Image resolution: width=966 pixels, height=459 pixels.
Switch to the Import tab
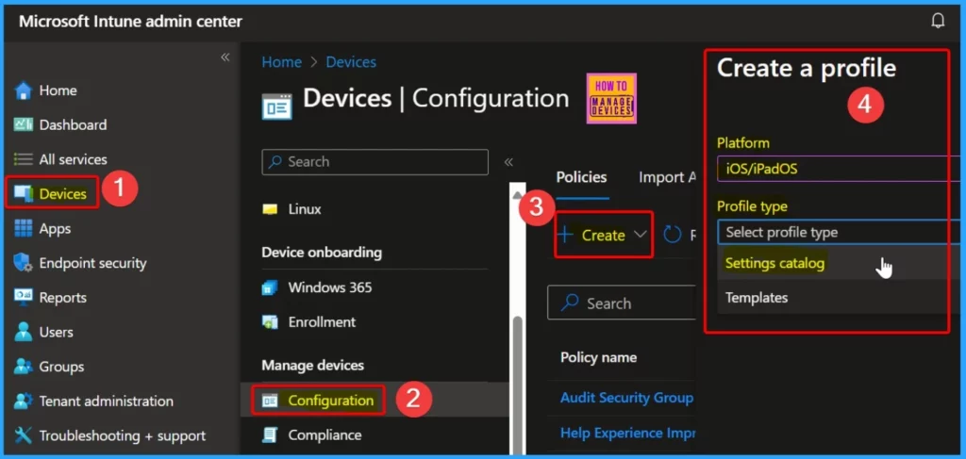[x=667, y=177]
